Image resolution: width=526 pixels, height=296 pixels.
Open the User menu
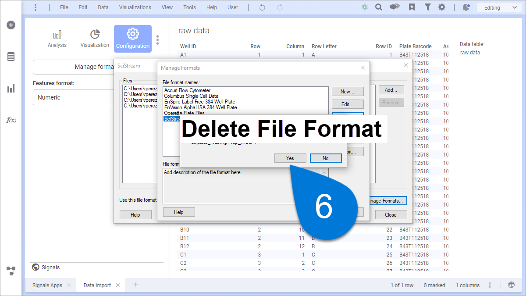pyautogui.click(x=233, y=7)
